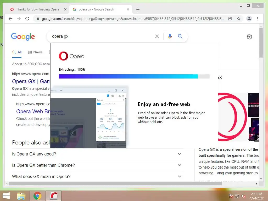
Task: View site info via the padlock icon
Action: coord(38,19)
